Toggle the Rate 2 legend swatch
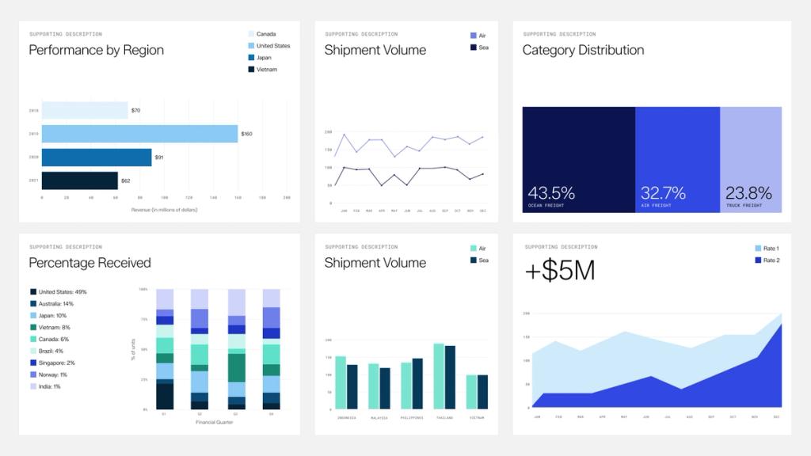The image size is (811, 456). pos(758,260)
